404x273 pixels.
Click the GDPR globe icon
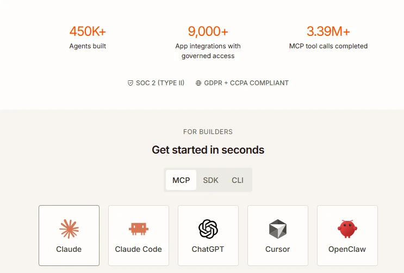pyautogui.click(x=198, y=83)
